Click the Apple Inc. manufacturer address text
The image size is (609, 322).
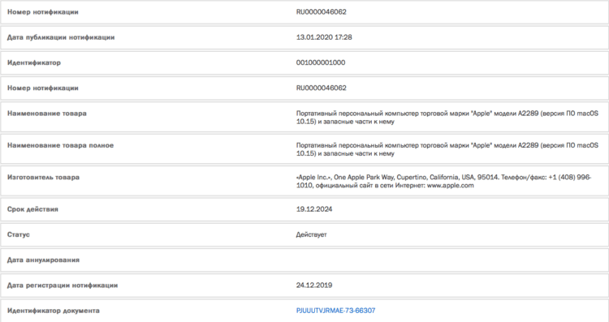(443, 181)
